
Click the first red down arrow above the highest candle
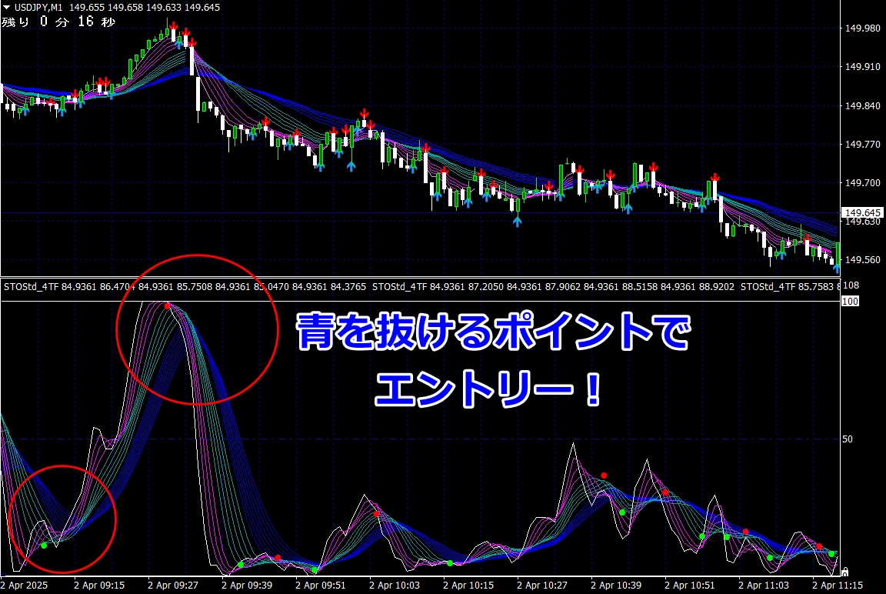[x=174, y=26]
